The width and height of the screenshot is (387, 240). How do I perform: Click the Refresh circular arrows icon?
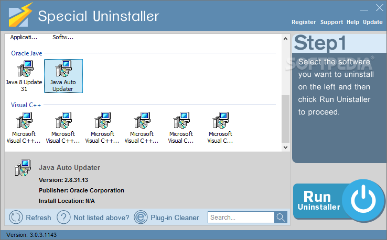pos(16,218)
